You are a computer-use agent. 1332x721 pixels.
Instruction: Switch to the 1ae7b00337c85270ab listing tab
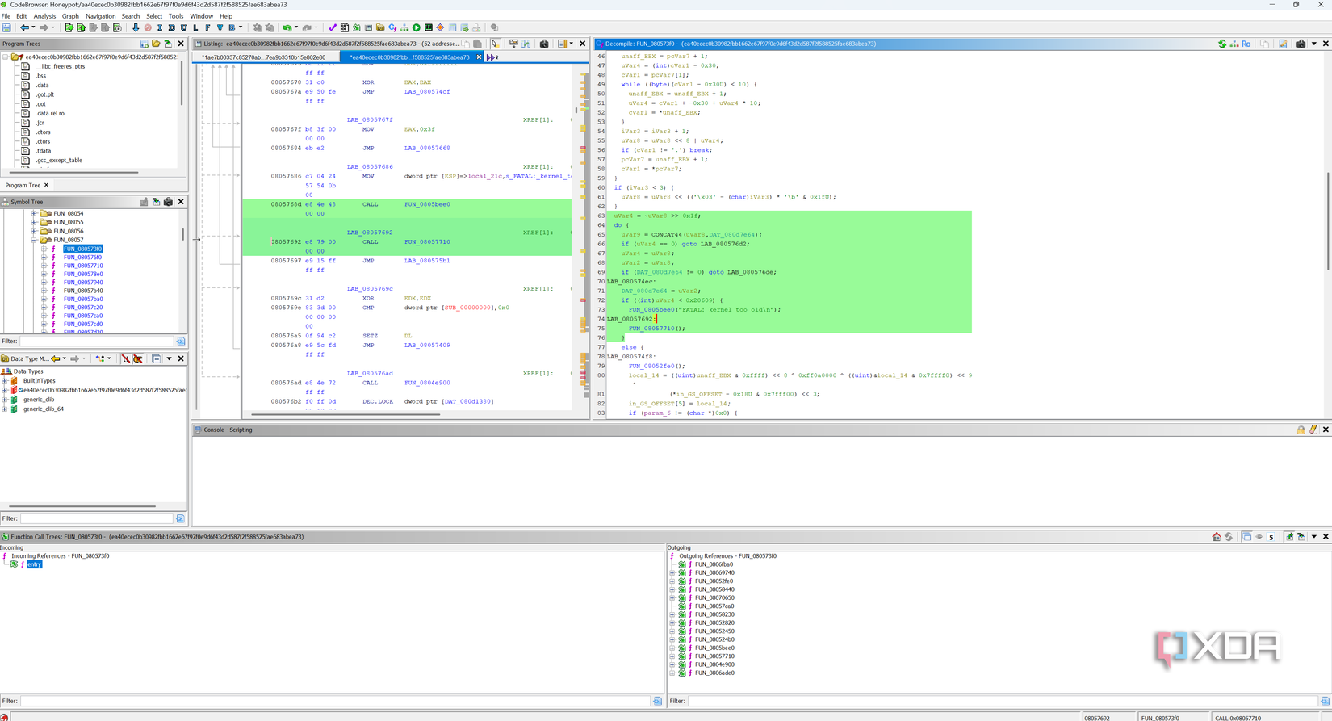coord(263,57)
